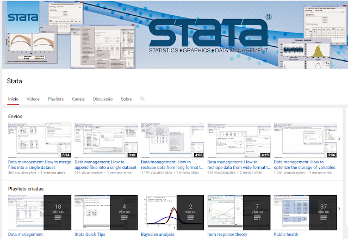Screen dimensions: 348x239
Task: Click the Stata channel name heading
Action: coord(15,81)
